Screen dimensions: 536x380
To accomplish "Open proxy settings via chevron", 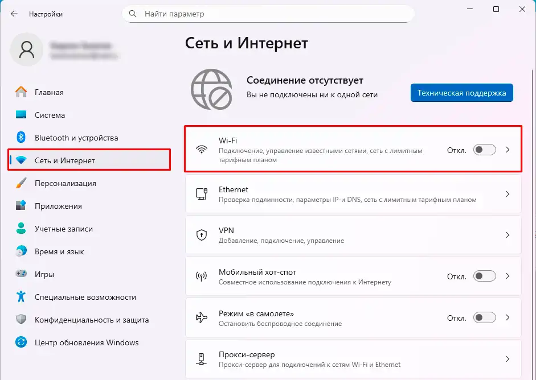I will tap(507, 358).
